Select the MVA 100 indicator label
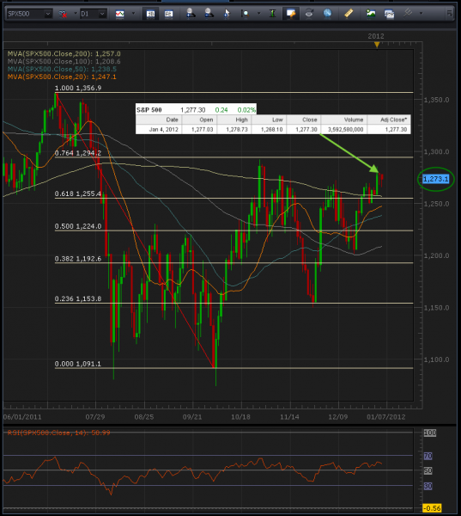Image resolution: width=461 pixels, height=516 pixels. (64, 62)
